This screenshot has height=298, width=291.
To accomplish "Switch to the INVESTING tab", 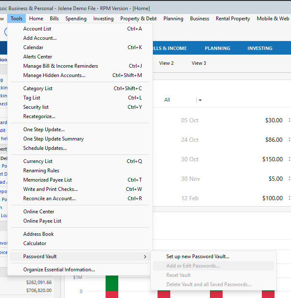I will click(260, 48).
